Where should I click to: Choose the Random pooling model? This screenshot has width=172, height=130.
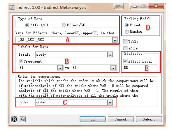pos(127,32)
